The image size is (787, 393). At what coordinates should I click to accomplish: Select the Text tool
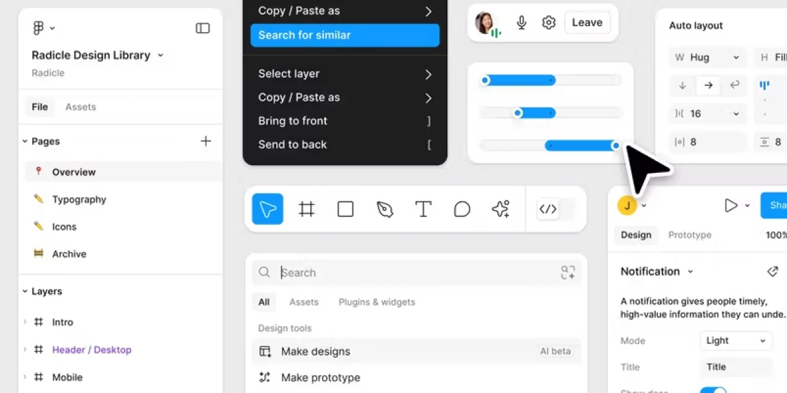click(424, 209)
